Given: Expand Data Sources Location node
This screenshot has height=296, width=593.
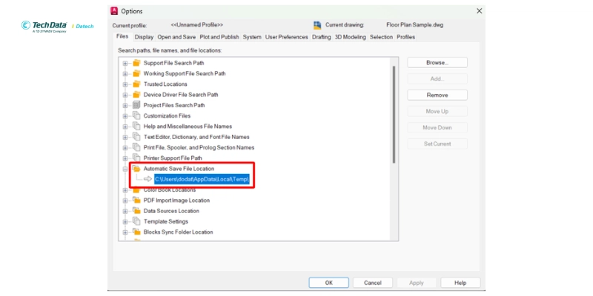Looking at the screenshot, I should tap(125, 212).
